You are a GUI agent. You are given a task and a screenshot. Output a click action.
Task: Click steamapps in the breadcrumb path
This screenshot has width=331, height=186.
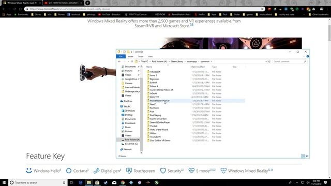pyautogui.click(x=192, y=61)
